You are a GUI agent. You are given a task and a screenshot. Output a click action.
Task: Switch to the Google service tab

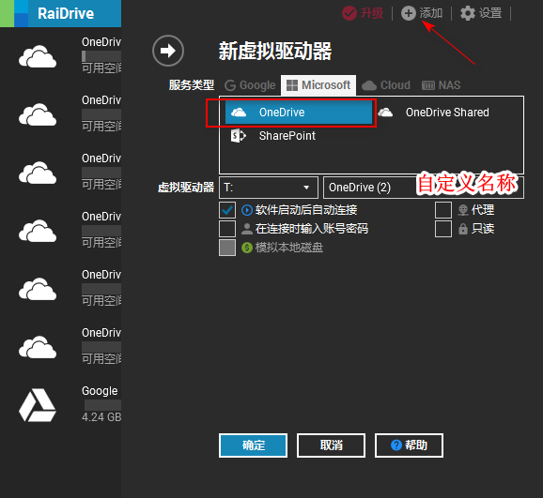pyautogui.click(x=250, y=85)
